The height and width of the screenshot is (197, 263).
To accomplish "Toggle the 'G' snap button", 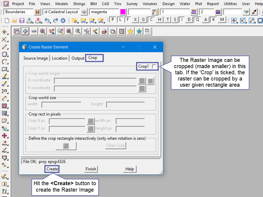I will (x=144, y=20).
